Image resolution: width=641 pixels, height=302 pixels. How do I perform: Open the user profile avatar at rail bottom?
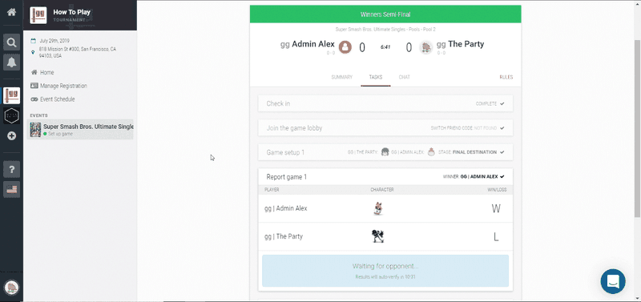tap(11, 287)
